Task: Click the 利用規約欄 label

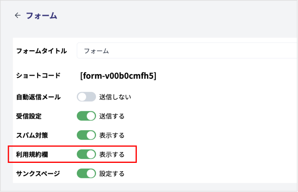Action: [x=32, y=154]
